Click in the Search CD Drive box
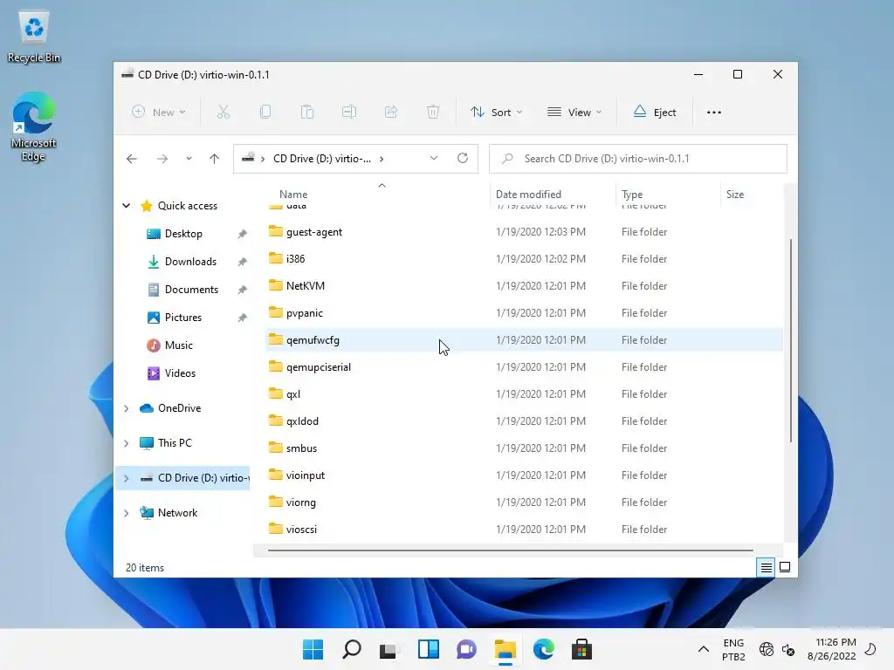894x670 pixels. (x=638, y=159)
